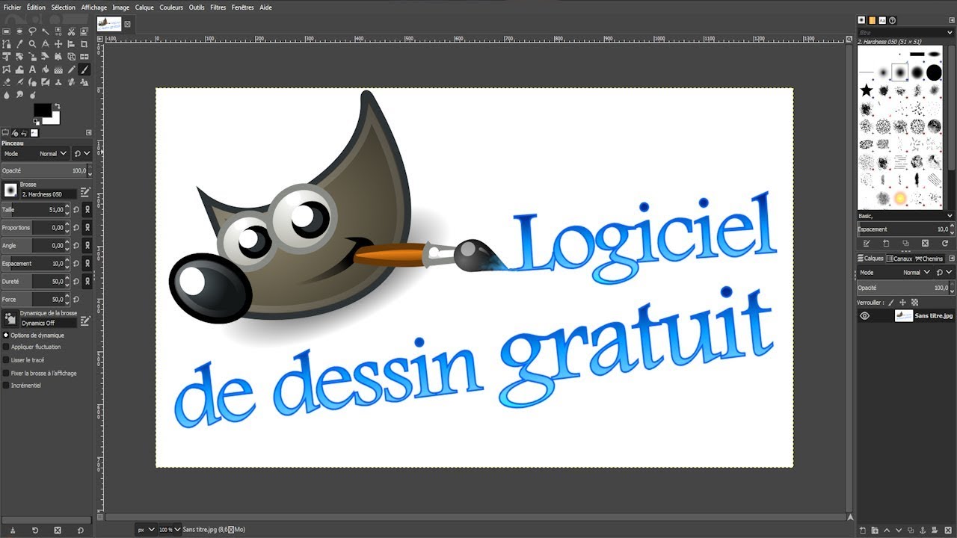Click the Hardness 050 brush preview button
The height and width of the screenshot is (538, 957).
[x=10, y=191]
